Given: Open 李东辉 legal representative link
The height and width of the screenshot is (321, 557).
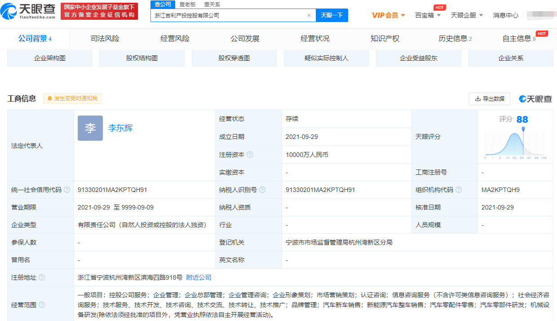Looking at the screenshot, I should point(120,128).
